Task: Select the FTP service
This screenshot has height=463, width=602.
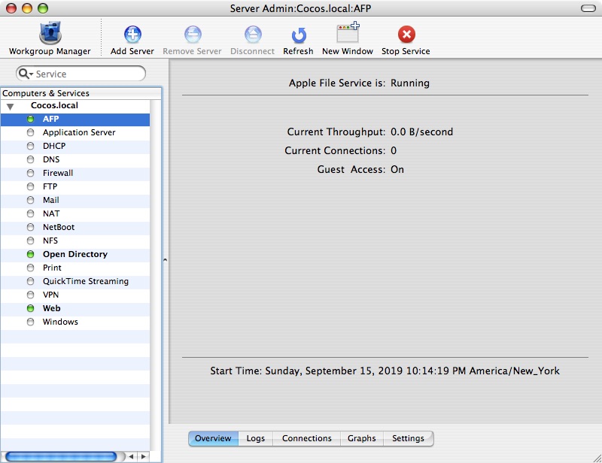Action: (75, 186)
